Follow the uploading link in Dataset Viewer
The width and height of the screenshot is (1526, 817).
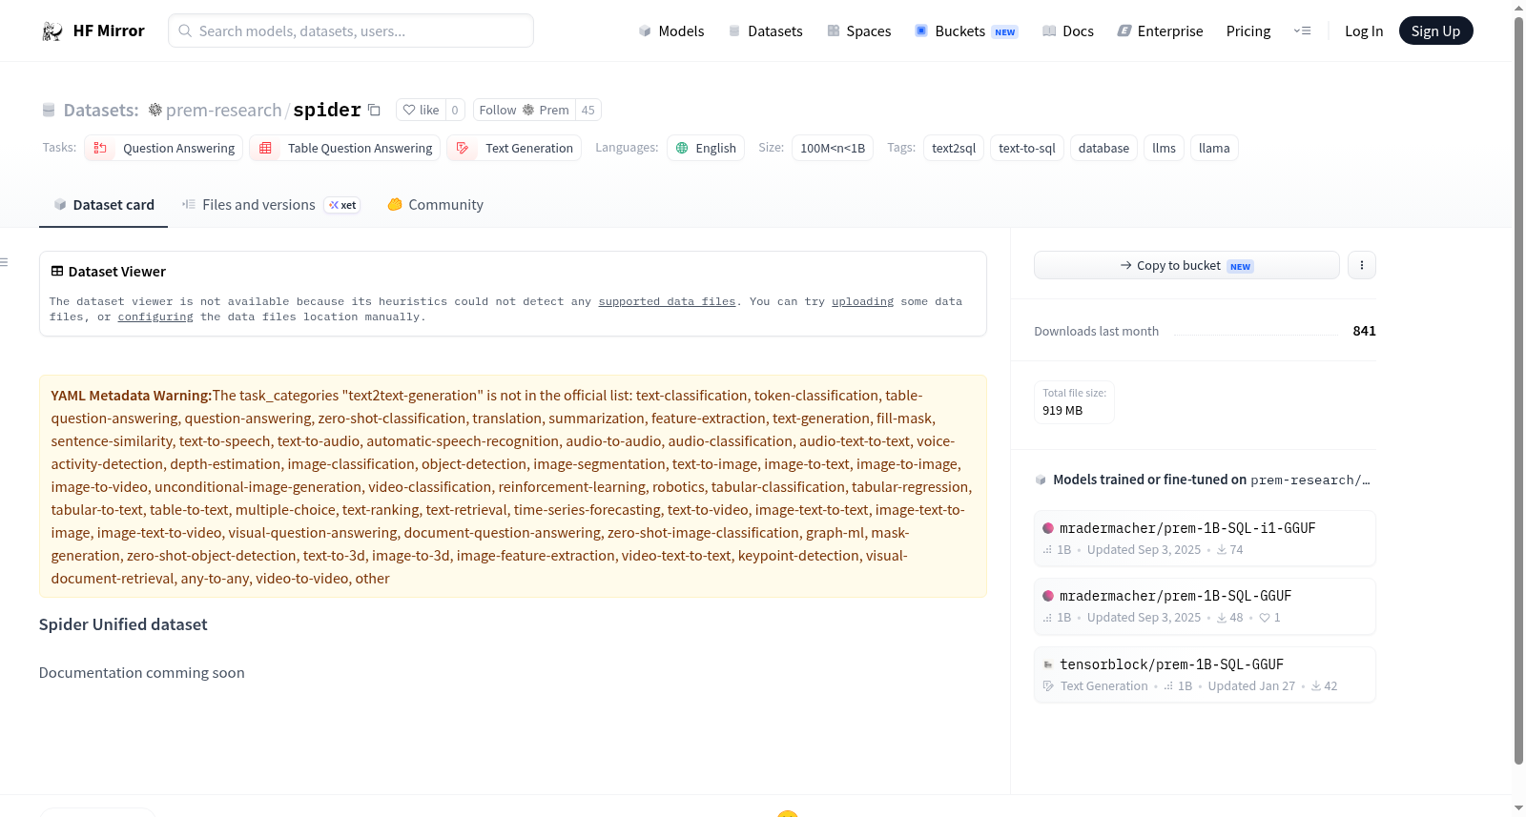point(862,301)
